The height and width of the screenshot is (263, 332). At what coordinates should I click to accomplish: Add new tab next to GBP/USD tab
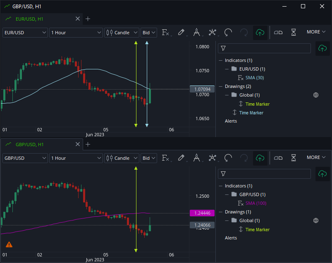pyautogui.click(x=88, y=144)
